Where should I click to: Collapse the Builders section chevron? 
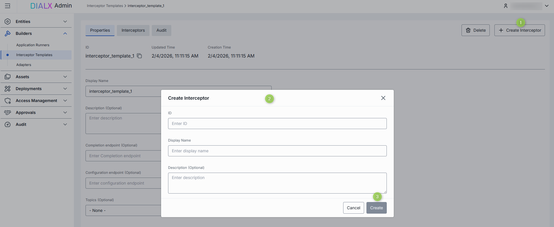[x=65, y=33]
